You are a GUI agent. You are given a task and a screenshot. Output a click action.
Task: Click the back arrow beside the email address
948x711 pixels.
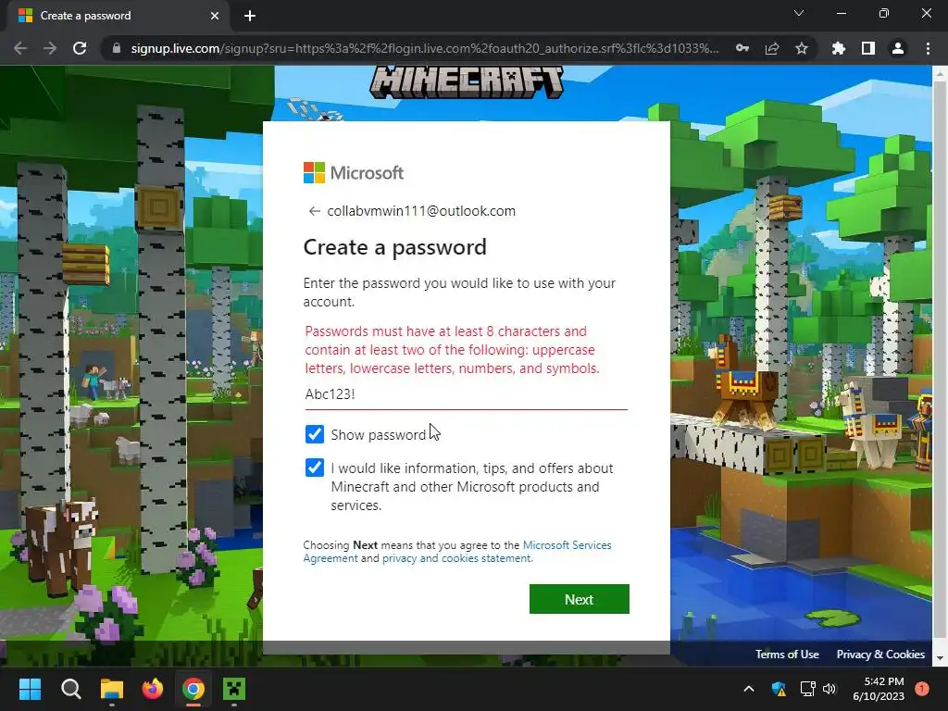click(x=314, y=211)
